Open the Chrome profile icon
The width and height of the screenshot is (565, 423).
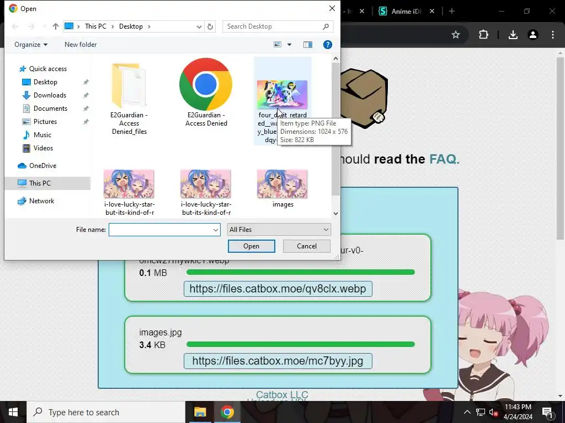[x=533, y=35]
